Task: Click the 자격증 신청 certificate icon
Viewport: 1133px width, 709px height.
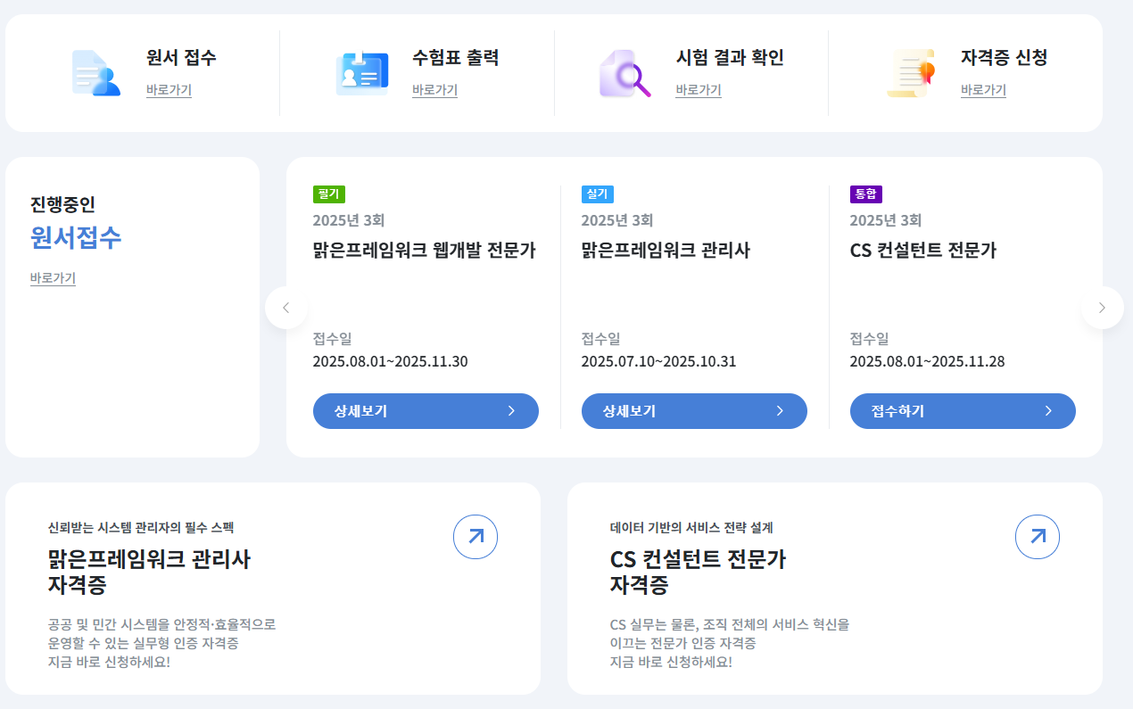Action: (910, 72)
